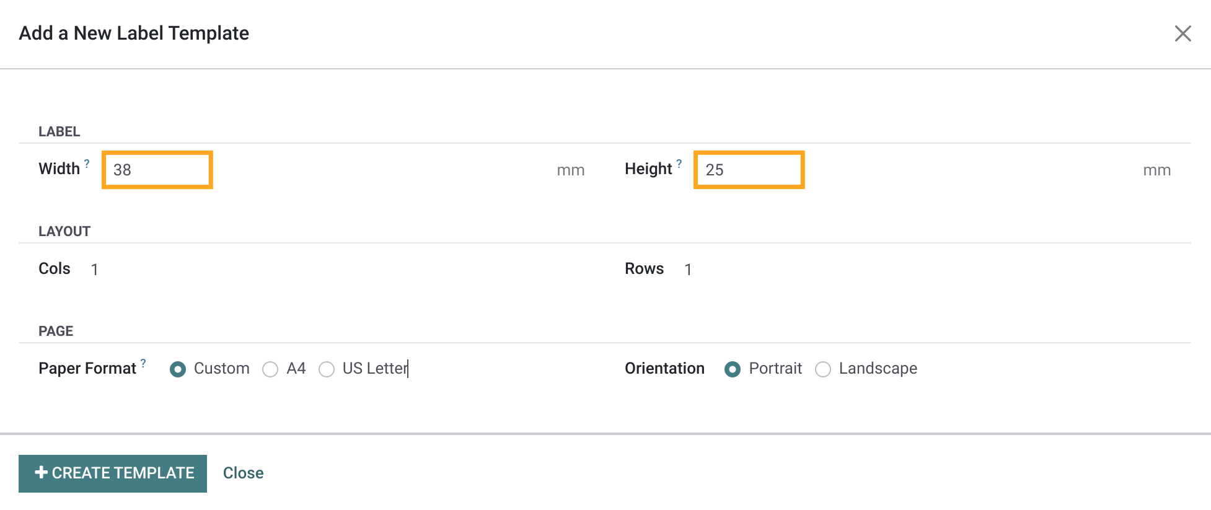Click the LABEL section header
Screen dimensions: 1211x510
tap(59, 131)
